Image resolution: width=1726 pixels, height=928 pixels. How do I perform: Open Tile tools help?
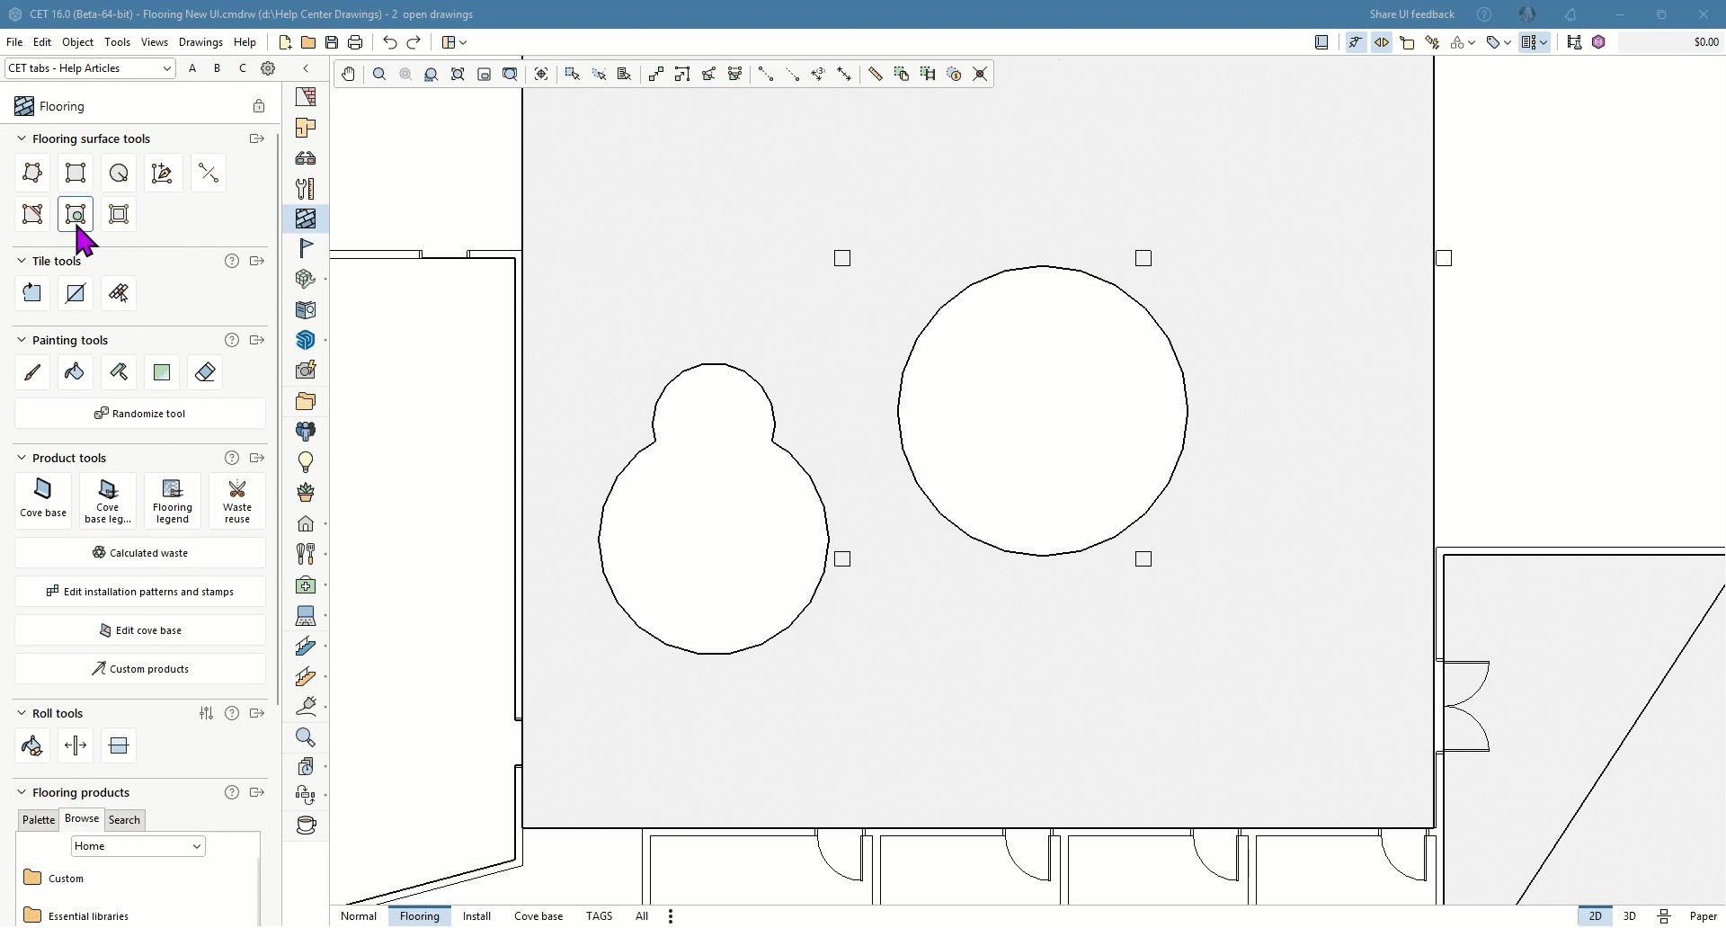pyautogui.click(x=232, y=261)
